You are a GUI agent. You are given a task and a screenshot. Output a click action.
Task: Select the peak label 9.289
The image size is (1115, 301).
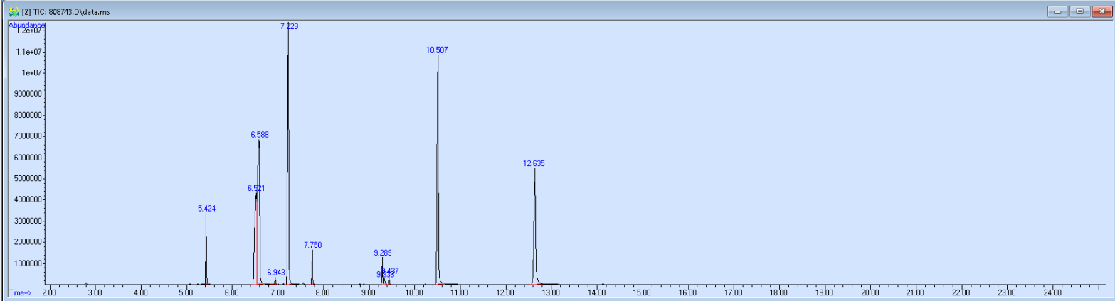(x=382, y=253)
